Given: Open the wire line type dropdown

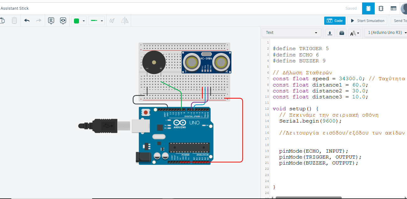Looking at the screenshot, I should (96, 21).
